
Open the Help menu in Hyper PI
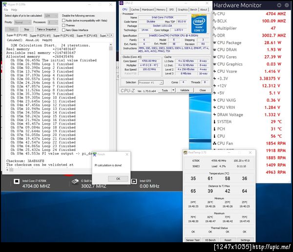pyautogui.click(x=14, y=10)
